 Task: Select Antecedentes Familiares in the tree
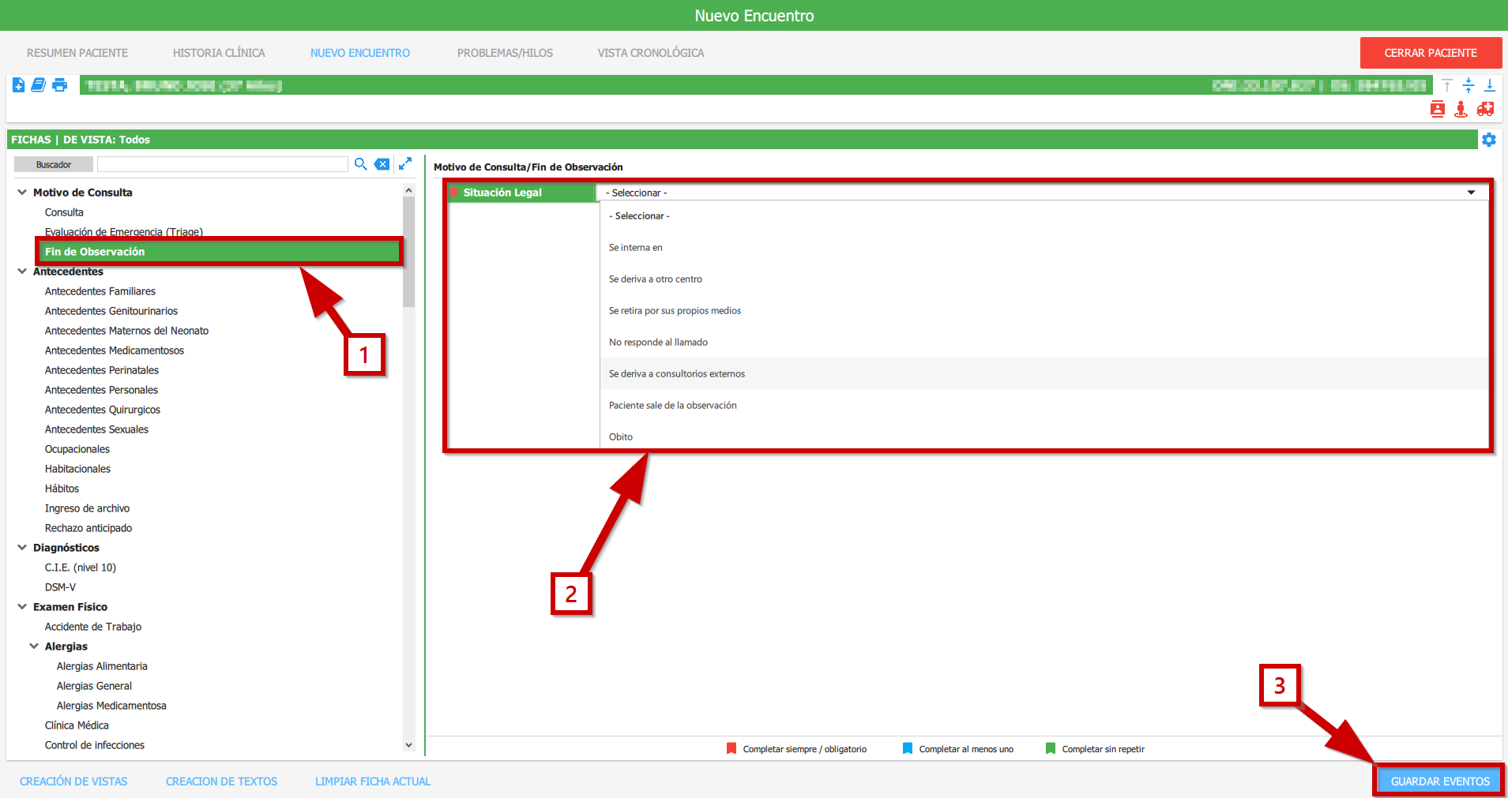pos(100,291)
